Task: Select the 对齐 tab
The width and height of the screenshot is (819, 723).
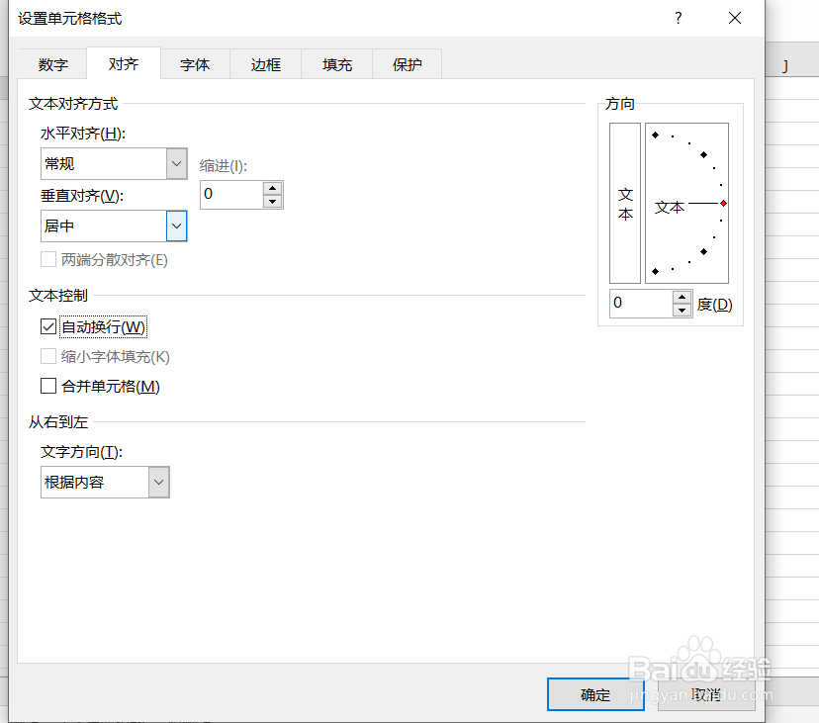Action: (124, 63)
